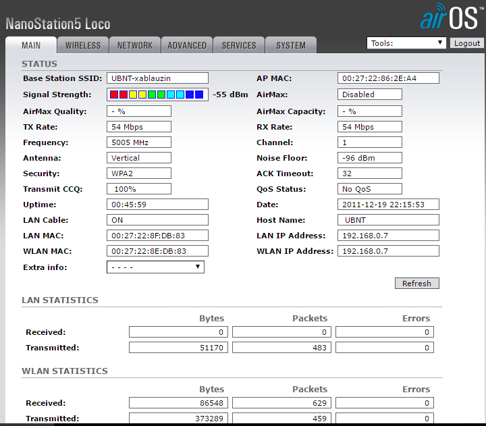Image resolution: width=486 pixels, height=426 pixels.
Task: Select the SERVICES tab
Action: coord(239,45)
